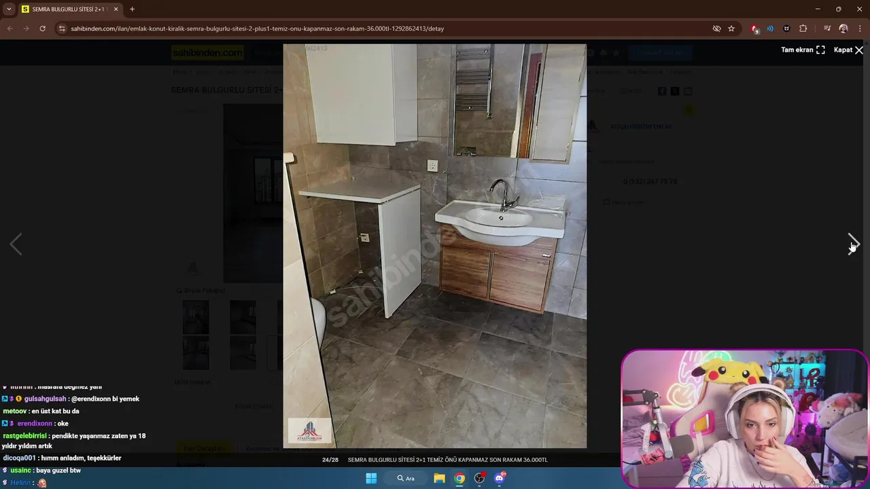Click chat username metoov

click(x=15, y=411)
